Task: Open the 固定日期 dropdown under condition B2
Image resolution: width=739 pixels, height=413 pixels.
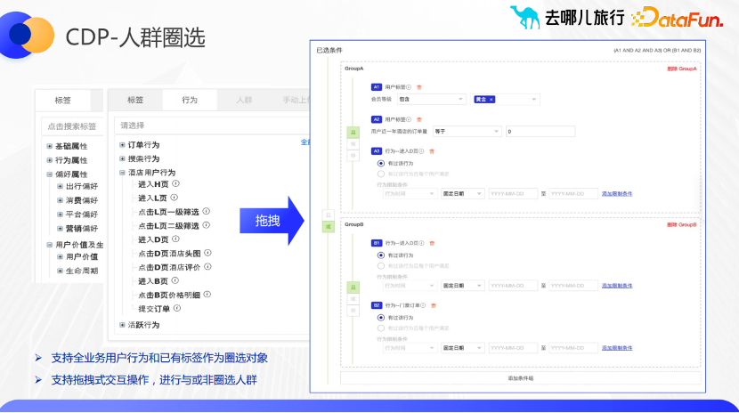Action: click(462, 348)
